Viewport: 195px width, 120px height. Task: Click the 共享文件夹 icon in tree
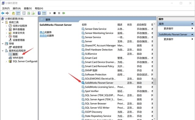click(x=10, y=33)
